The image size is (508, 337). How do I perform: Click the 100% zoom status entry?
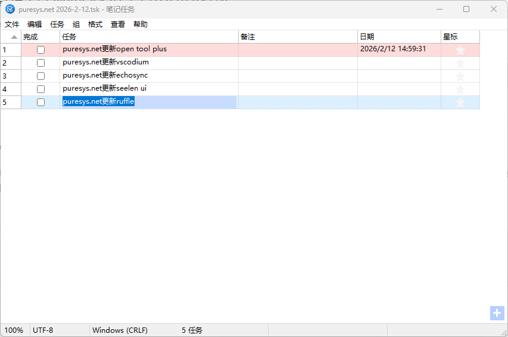14,330
